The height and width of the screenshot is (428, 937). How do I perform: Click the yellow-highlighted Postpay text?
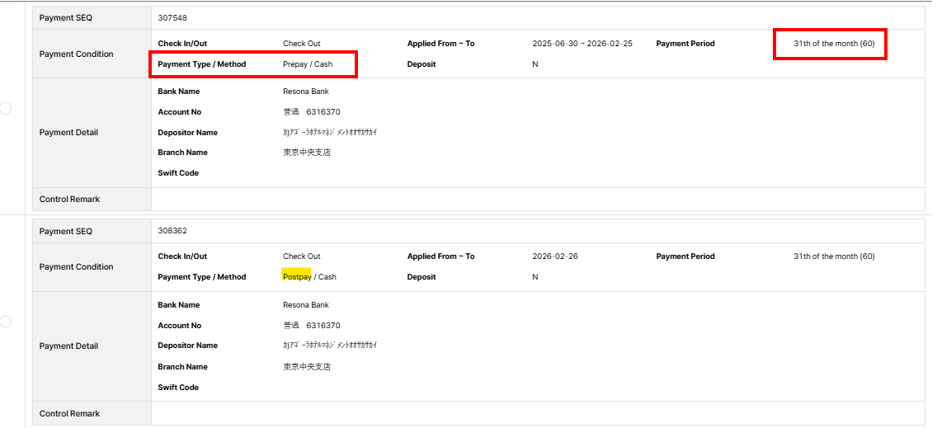(297, 277)
